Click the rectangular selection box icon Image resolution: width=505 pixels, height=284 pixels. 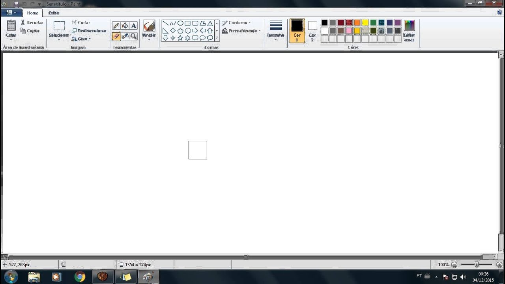(x=59, y=26)
